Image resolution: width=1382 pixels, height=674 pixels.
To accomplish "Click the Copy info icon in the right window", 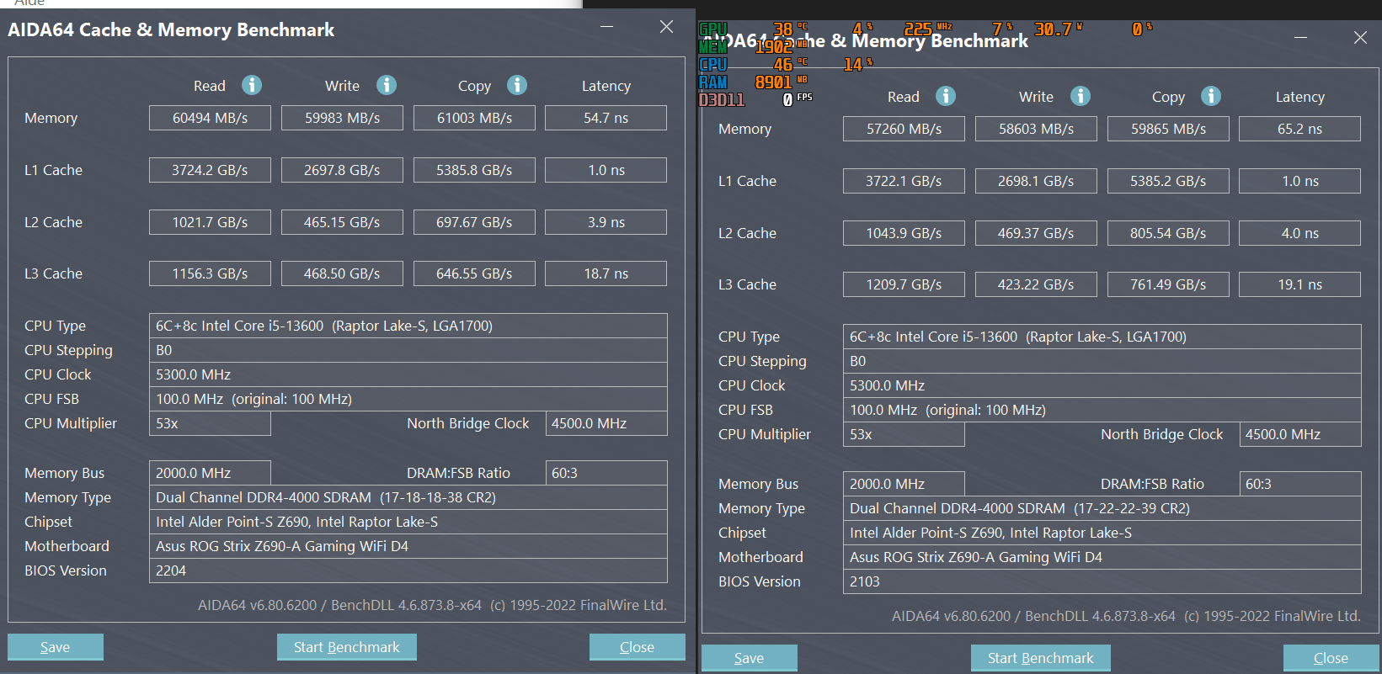I will click(x=1211, y=96).
